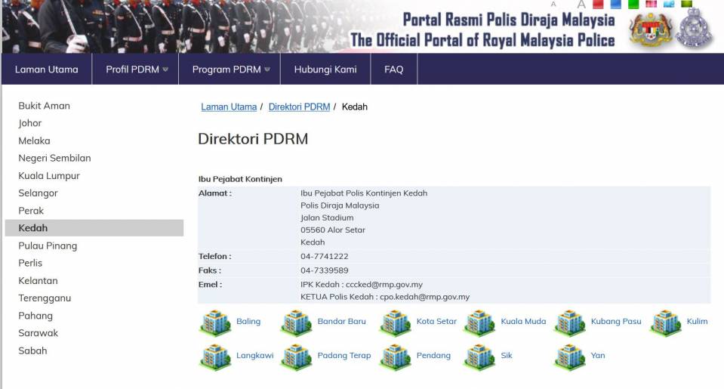Open Laman Utama in the navigation bar
This screenshot has height=389, width=724.
47,69
